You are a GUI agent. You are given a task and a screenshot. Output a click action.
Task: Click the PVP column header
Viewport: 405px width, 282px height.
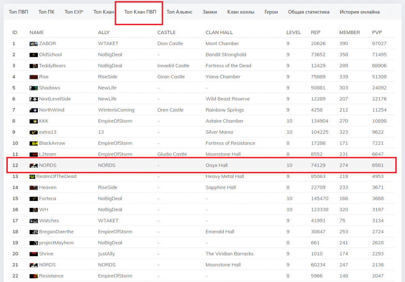pyautogui.click(x=377, y=32)
